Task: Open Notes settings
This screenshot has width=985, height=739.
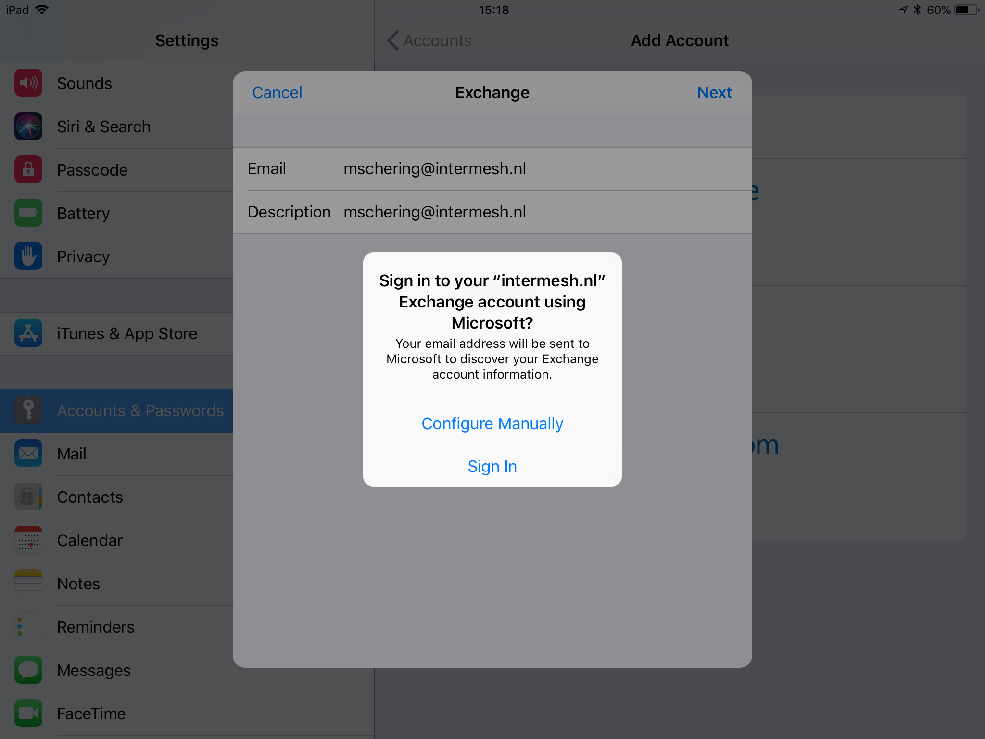Action: pos(116,584)
